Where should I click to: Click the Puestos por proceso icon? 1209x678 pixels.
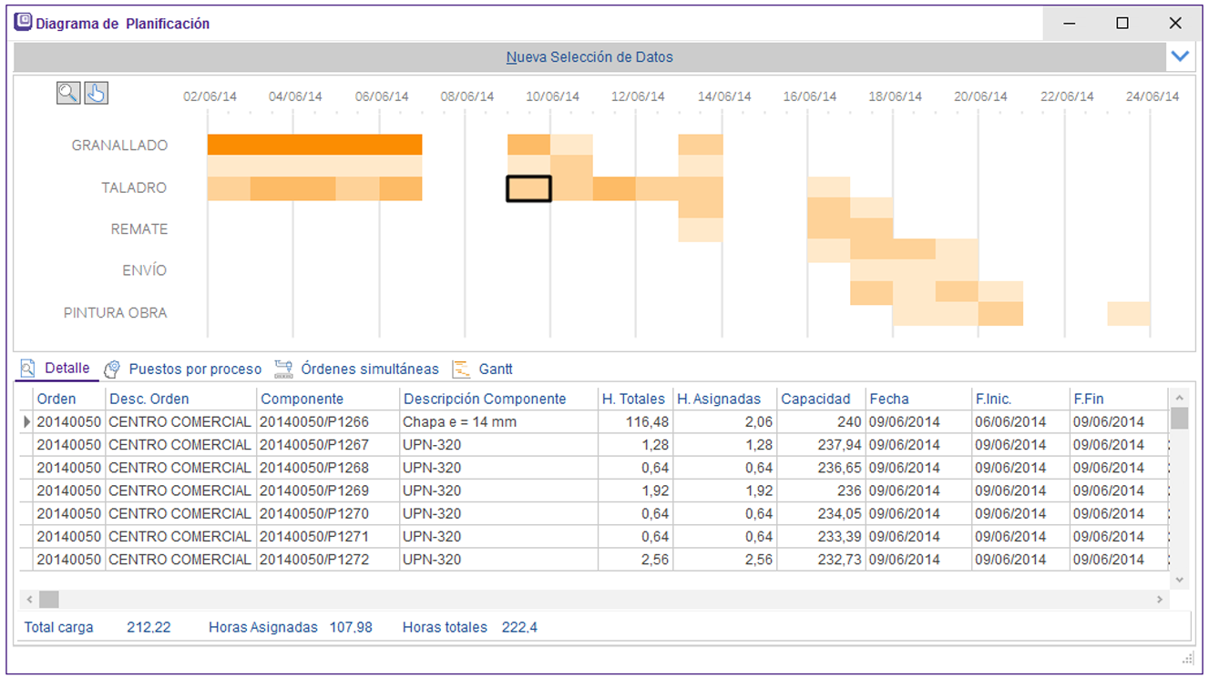[x=112, y=369]
